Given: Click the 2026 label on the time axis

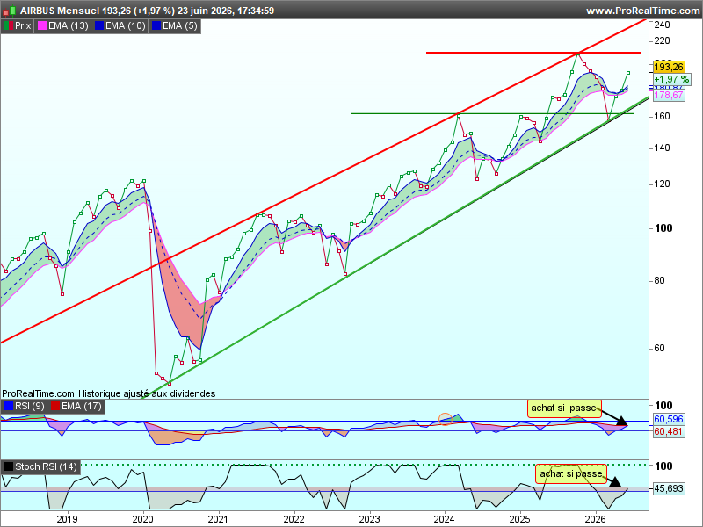Looking at the screenshot, I should pyautogui.click(x=595, y=519).
